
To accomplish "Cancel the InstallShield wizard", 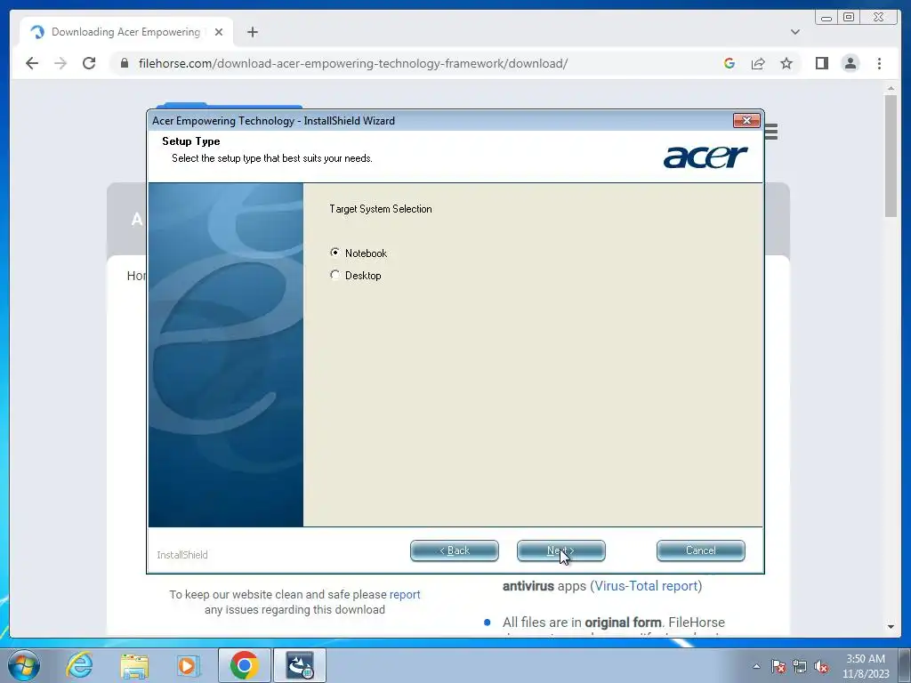I will coord(701,550).
